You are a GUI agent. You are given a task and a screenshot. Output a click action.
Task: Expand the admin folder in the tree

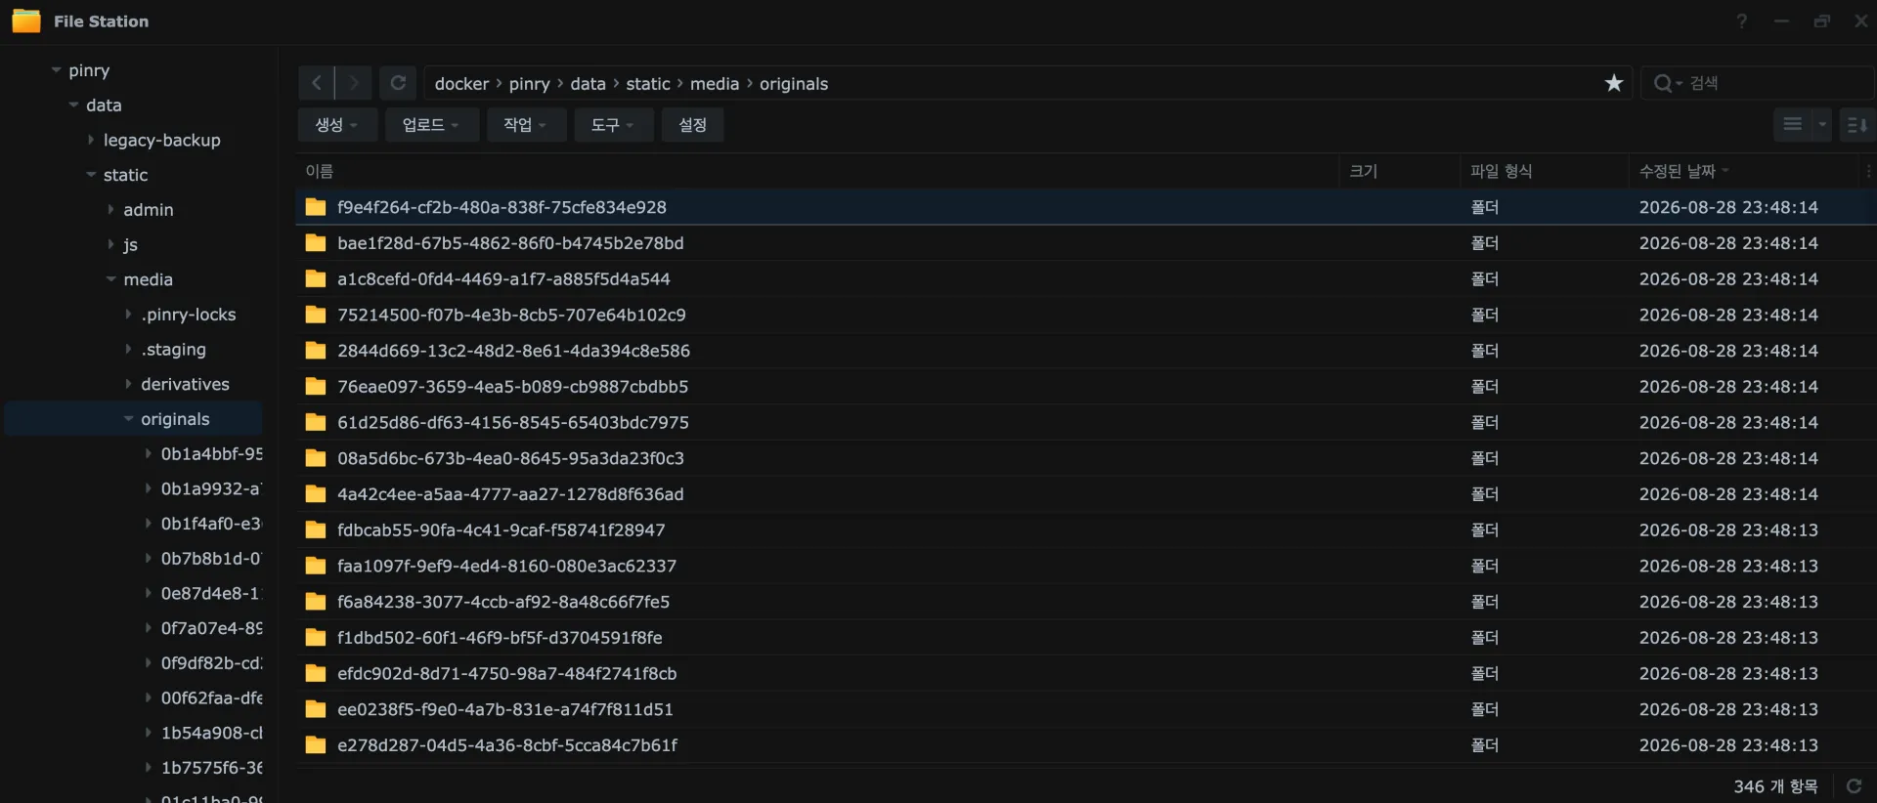[110, 210]
